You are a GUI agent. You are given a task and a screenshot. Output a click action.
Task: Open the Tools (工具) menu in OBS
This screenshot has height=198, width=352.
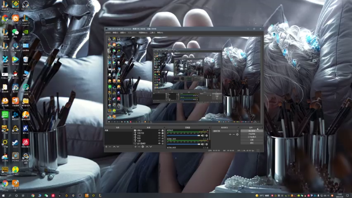[152, 32]
